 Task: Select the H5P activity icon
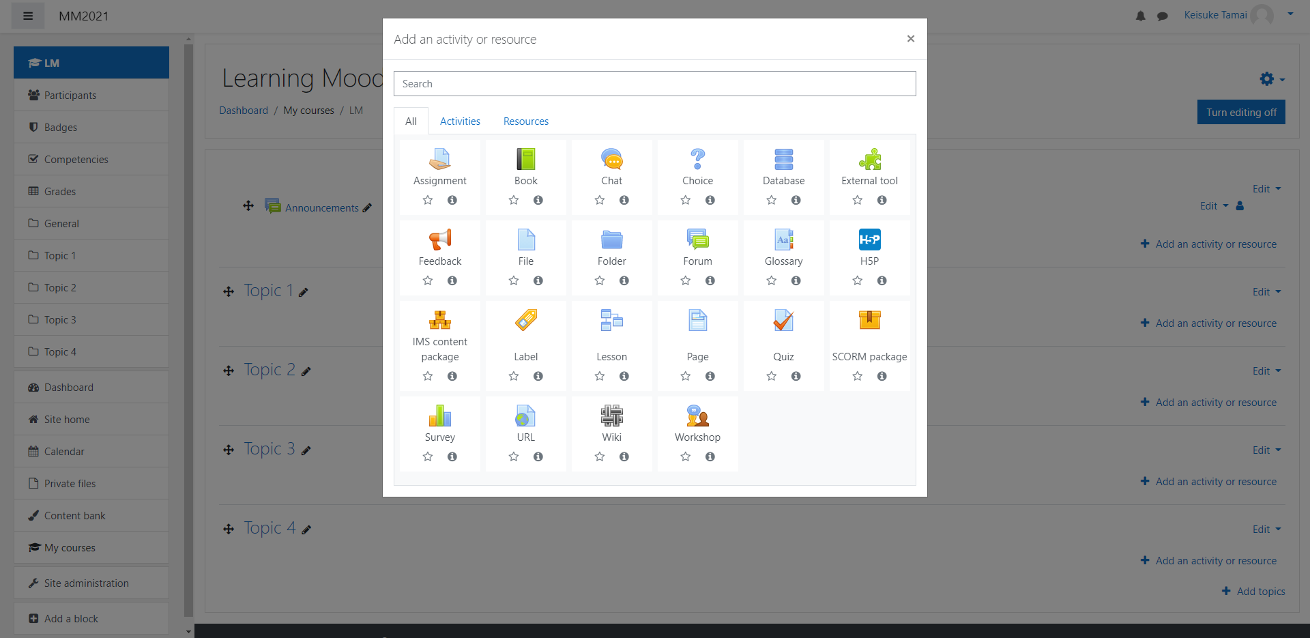[x=870, y=240]
